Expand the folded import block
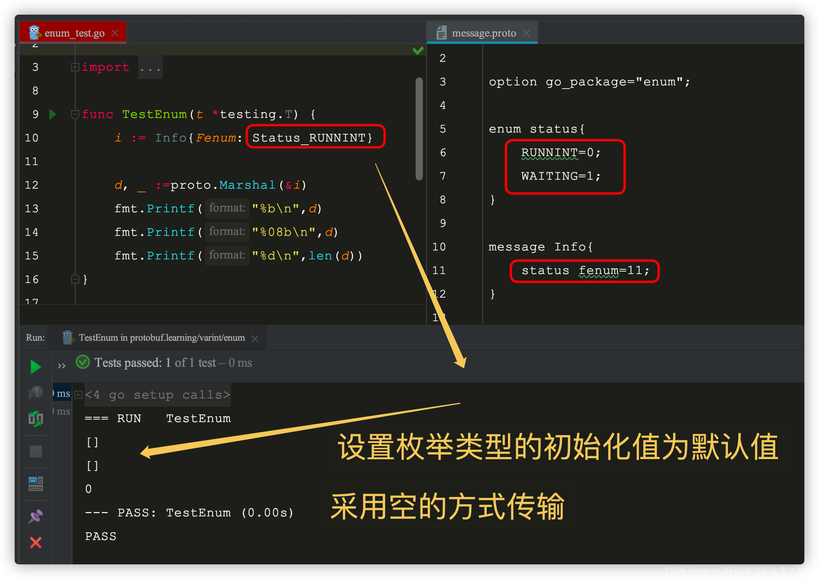The image size is (819, 579). (75, 67)
